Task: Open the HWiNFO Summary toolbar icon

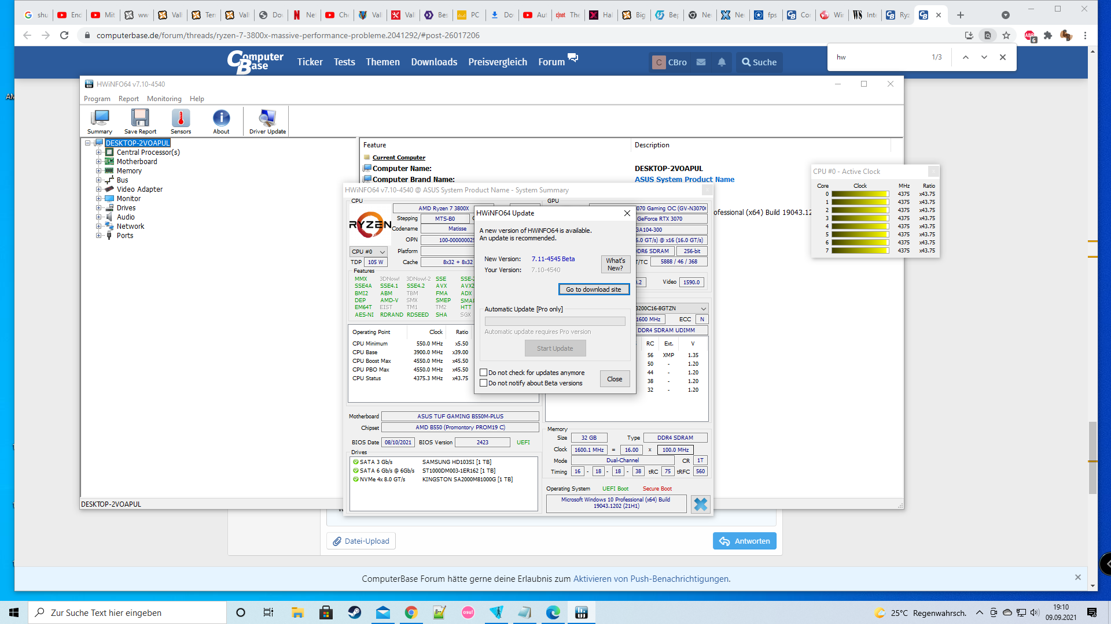Action: pyautogui.click(x=100, y=121)
